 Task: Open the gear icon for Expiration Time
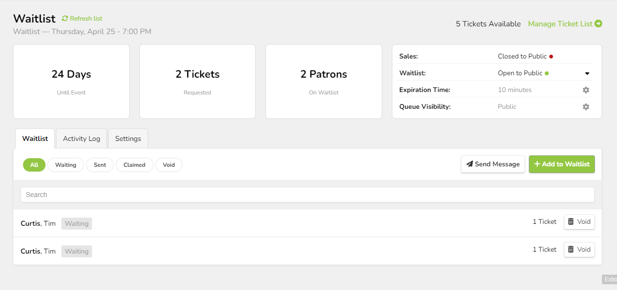(586, 90)
